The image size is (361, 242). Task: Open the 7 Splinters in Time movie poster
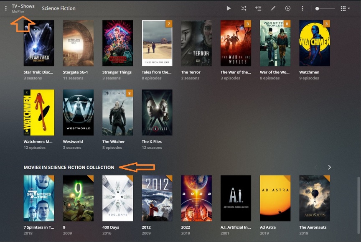pos(39,198)
